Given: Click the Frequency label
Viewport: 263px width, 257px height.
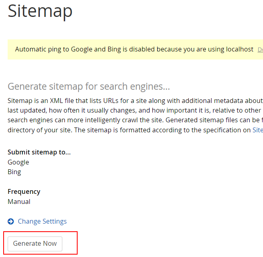Looking at the screenshot, I should point(24,192).
